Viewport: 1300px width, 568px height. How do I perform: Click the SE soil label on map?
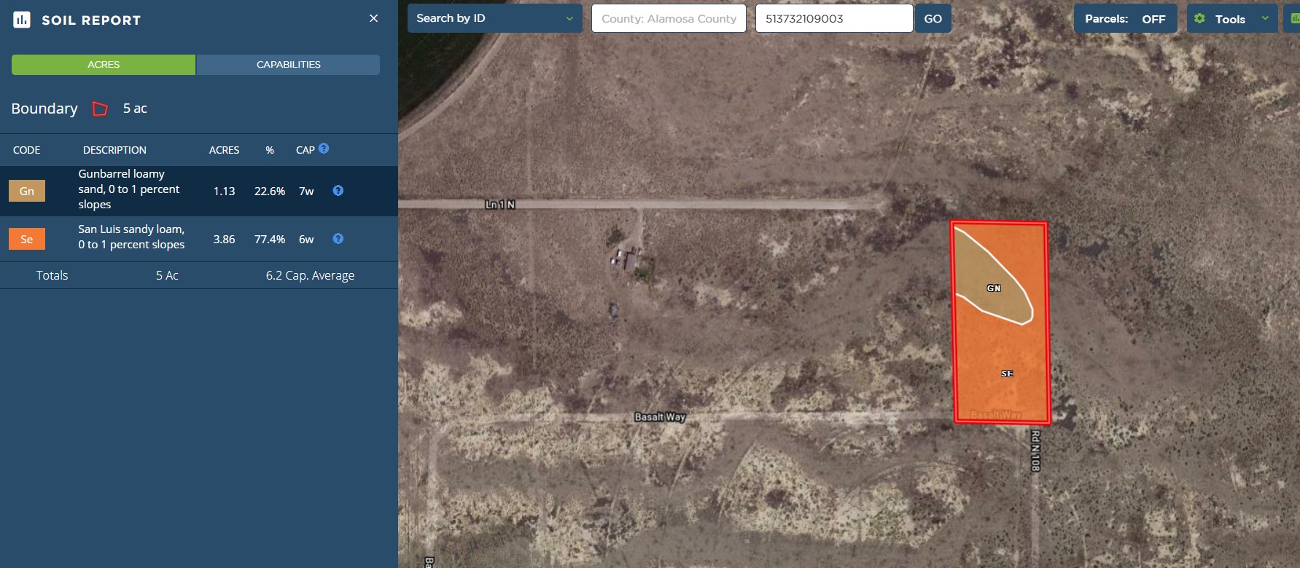click(1007, 374)
